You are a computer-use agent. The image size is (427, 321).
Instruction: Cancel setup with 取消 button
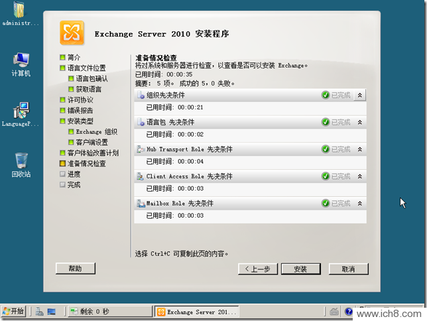[x=349, y=269]
